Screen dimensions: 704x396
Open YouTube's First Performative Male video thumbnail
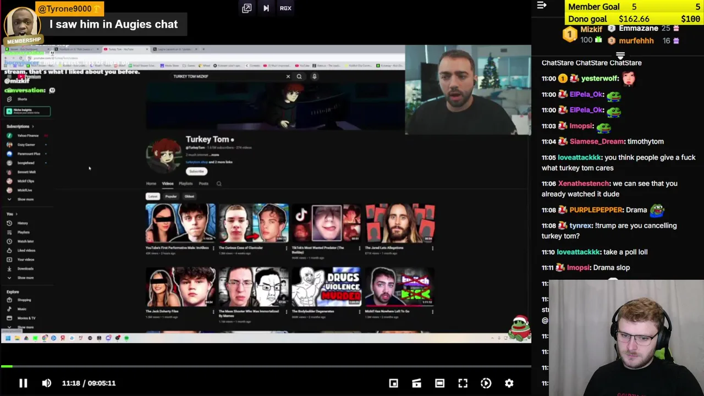pyautogui.click(x=180, y=223)
